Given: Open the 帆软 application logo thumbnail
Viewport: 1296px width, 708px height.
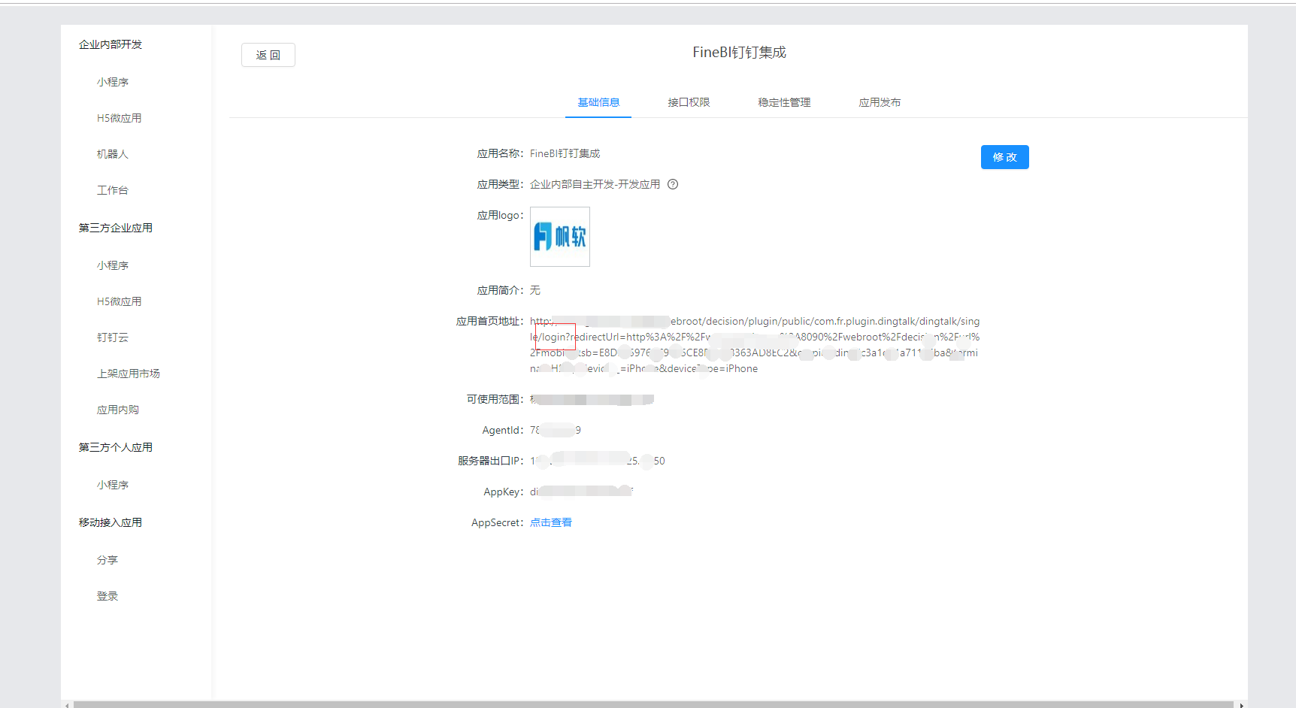Looking at the screenshot, I should click(x=560, y=237).
